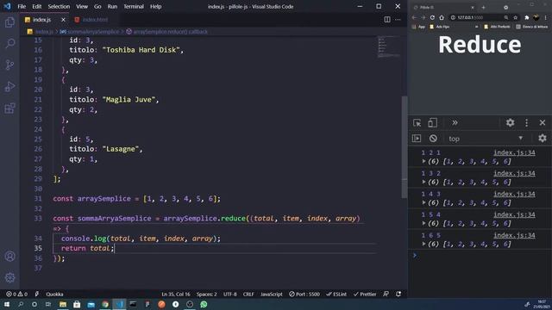Change indentation via Spaces: 2

point(207,294)
